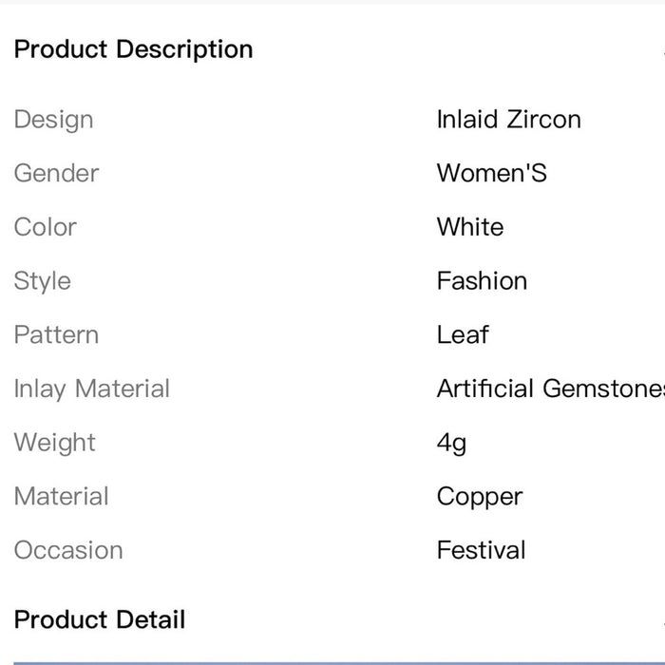Click the Inlay Material label
The height and width of the screenshot is (665, 665).
92,389
